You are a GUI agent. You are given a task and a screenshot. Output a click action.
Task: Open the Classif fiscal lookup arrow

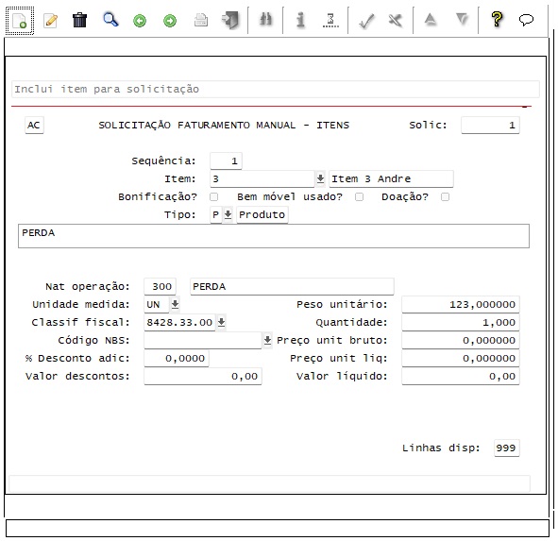pos(221,323)
